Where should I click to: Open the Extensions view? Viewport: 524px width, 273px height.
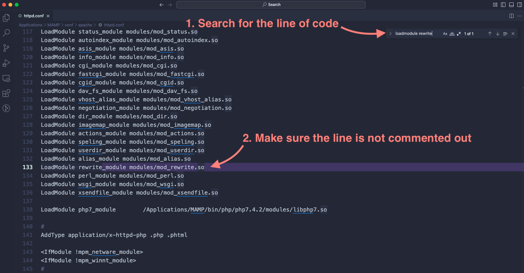click(6, 93)
